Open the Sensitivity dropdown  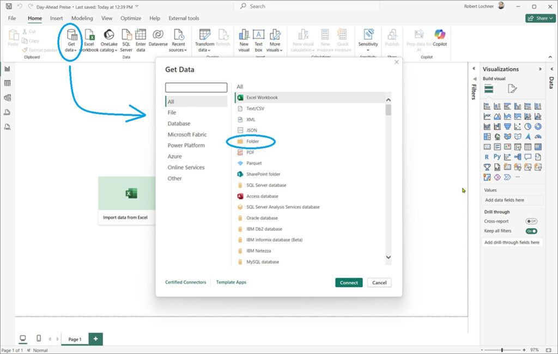point(368,40)
